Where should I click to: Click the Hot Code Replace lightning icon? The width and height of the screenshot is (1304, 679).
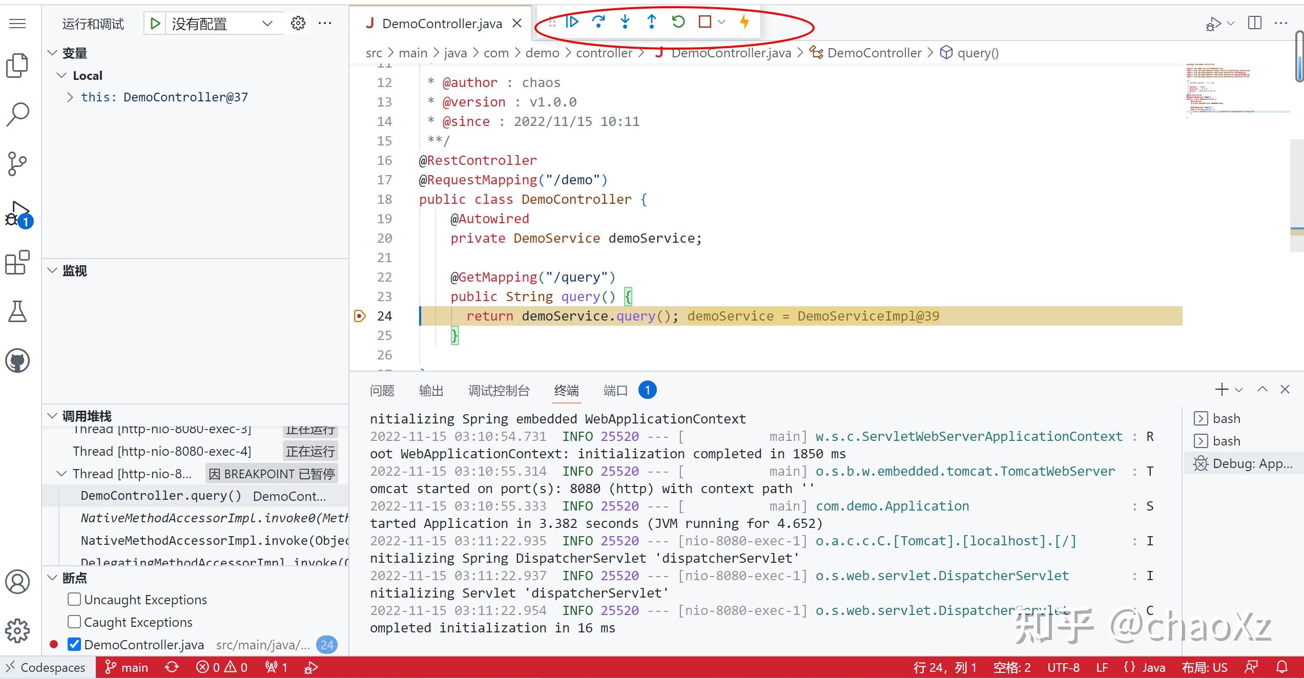click(744, 22)
